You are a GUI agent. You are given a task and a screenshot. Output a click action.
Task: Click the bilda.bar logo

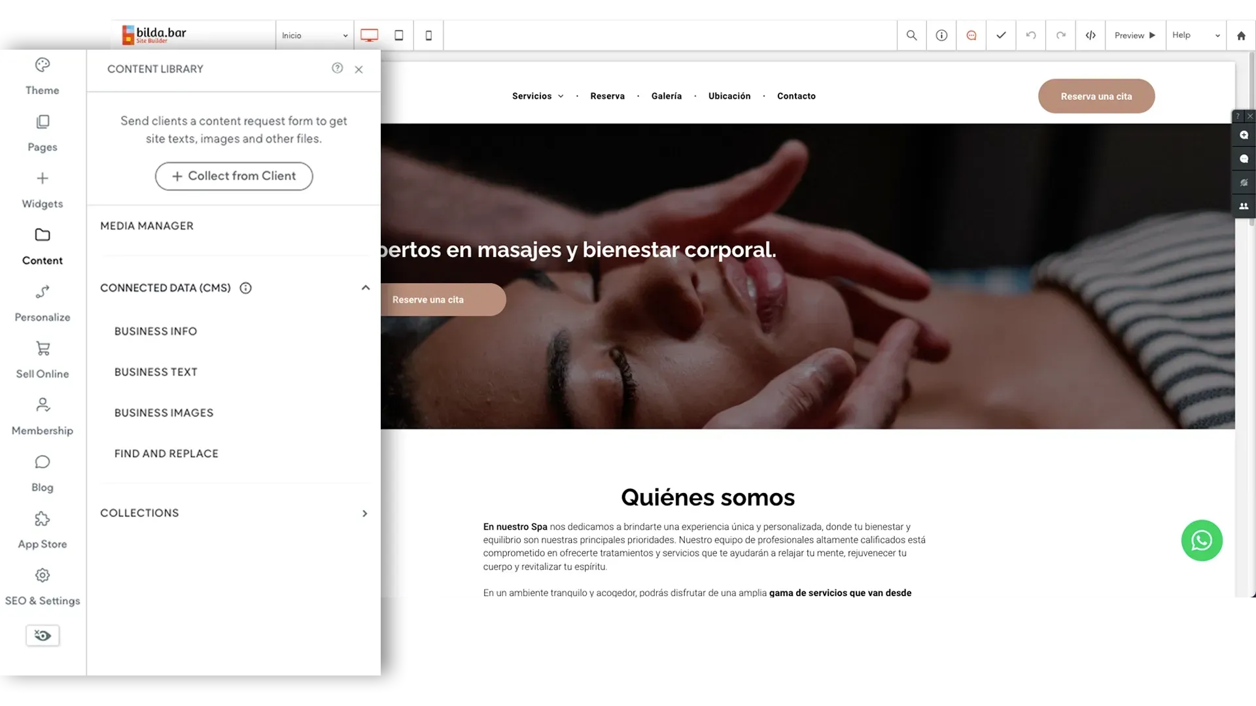click(x=154, y=35)
